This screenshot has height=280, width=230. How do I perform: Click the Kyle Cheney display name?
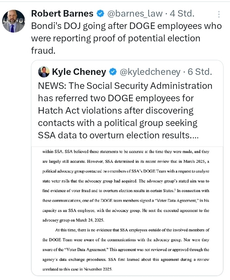click(79, 72)
